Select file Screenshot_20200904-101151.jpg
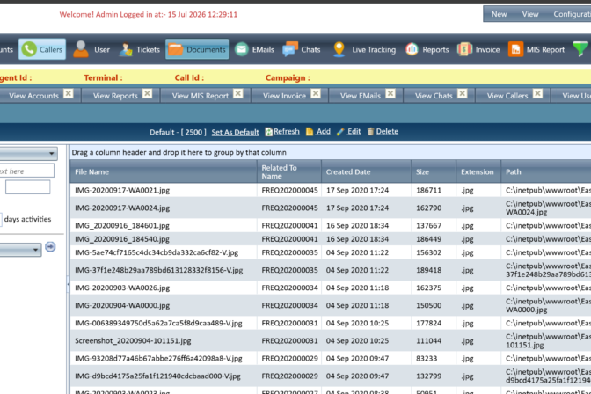This screenshot has height=394, width=591. pyautogui.click(x=133, y=341)
